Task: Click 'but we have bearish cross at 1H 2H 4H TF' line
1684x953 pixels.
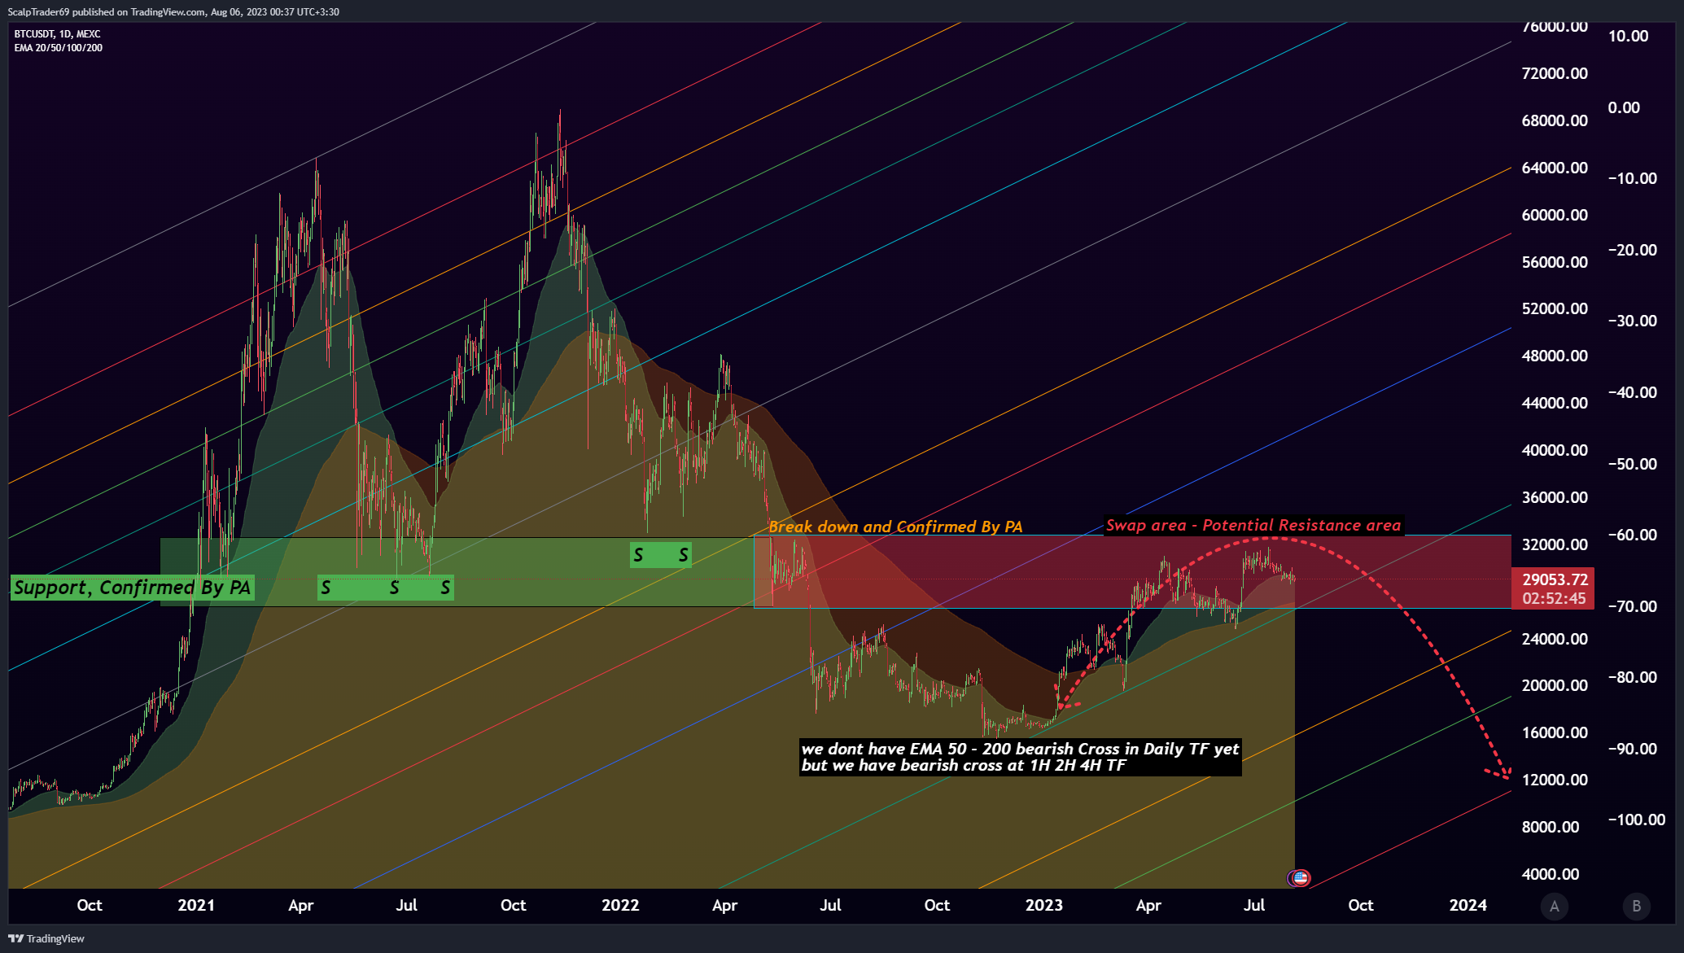Action: pyautogui.click(x=964, y=765)
